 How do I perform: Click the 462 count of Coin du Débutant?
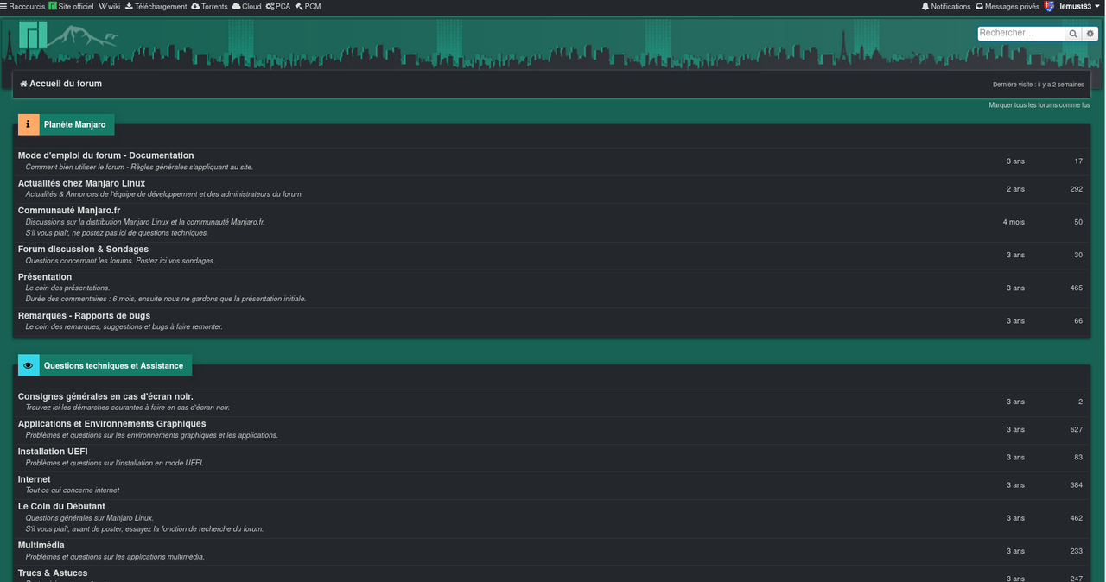coord(1076,518)
